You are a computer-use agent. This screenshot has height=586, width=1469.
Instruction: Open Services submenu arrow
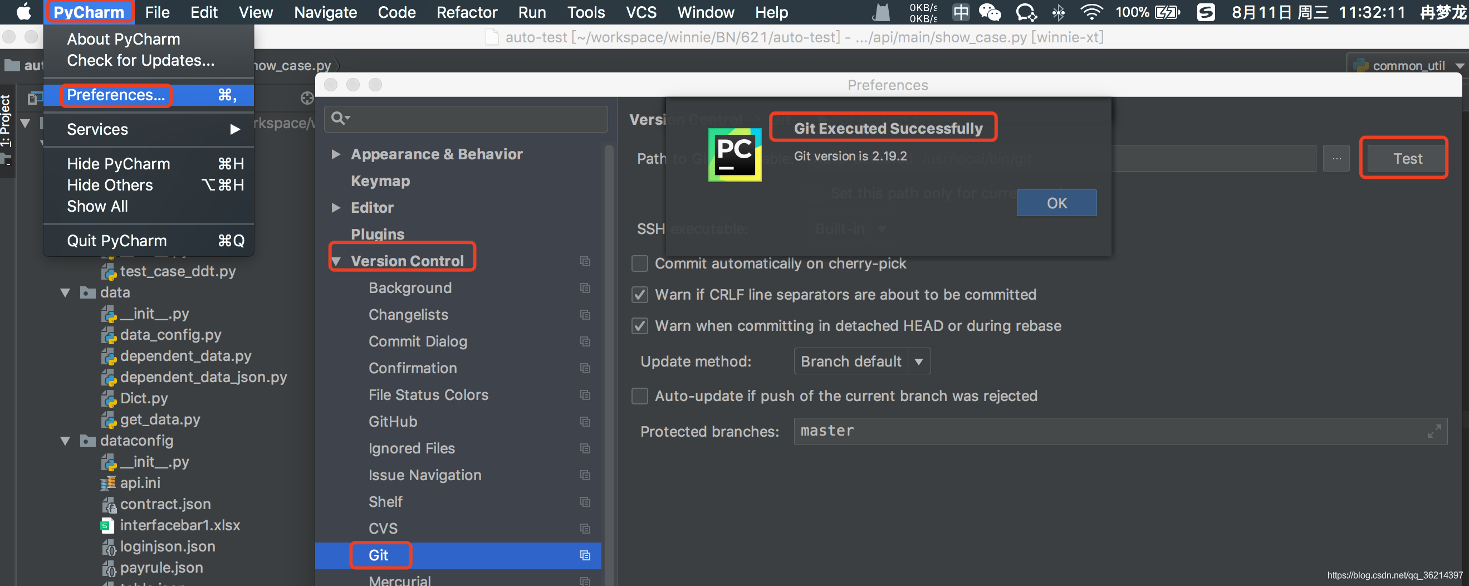coord(234,130)
